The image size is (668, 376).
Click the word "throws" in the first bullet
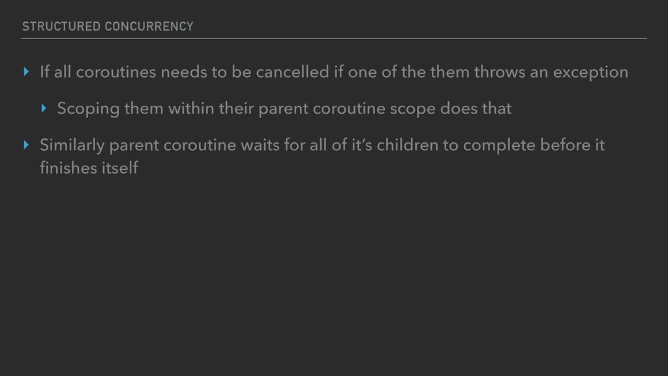tap(500, 72)
